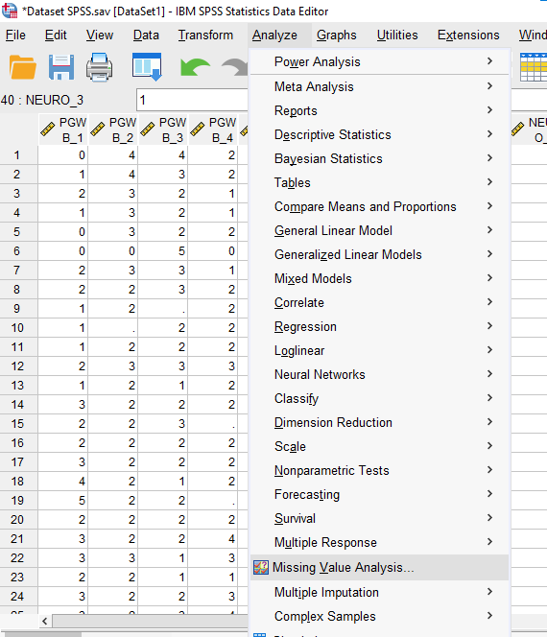The image size is (547, 637).
Task: Open the Data menu
Action: click(x=146, y=35)
